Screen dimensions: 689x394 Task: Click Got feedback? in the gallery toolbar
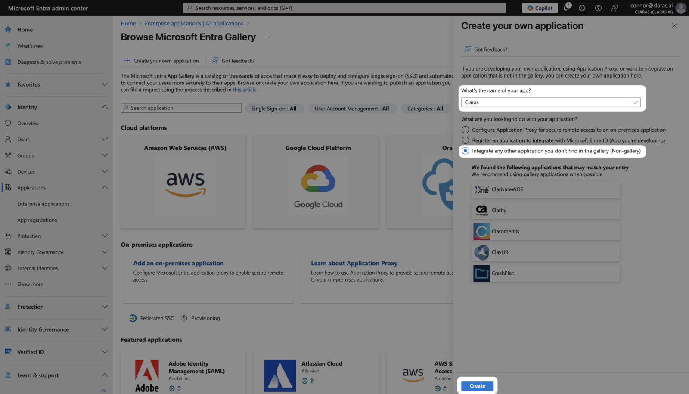[x=233, y=61]
